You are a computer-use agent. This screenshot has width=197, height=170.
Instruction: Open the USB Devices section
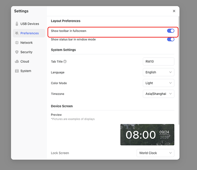point(29,24)
